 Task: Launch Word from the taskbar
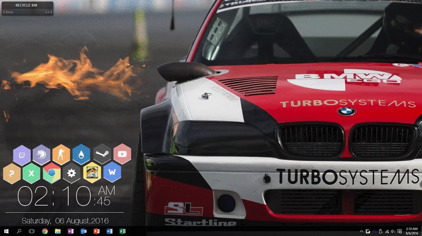pos(109,231)
